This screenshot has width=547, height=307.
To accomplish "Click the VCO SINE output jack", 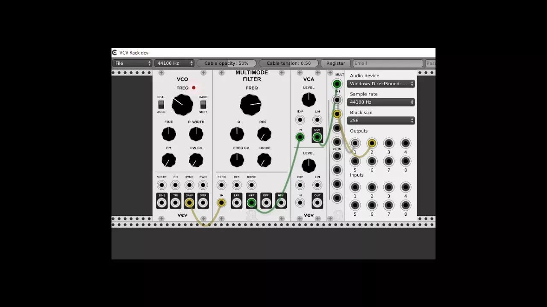I will click(x=162, y=203).
